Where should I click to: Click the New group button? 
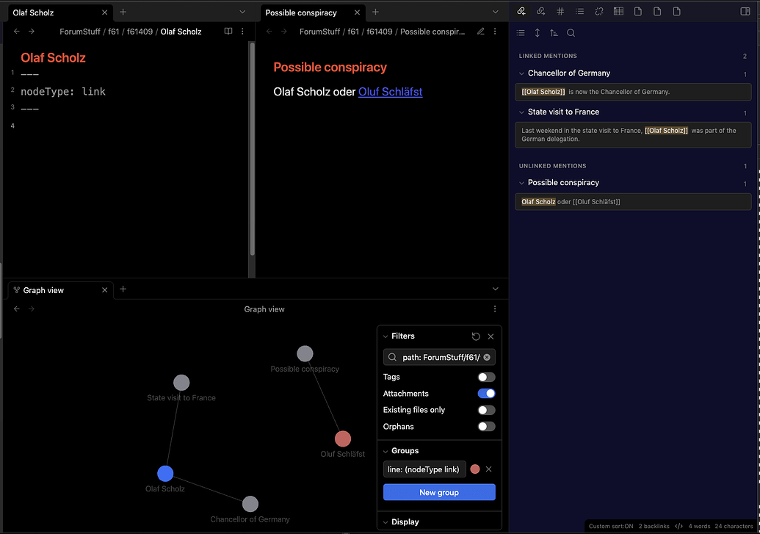pos(439,492)
